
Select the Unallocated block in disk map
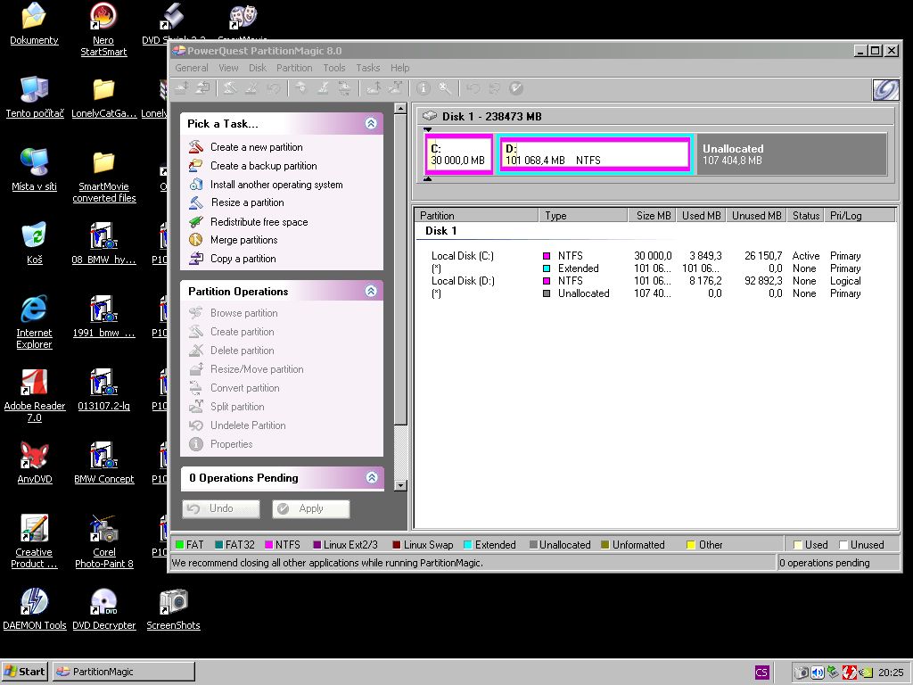click(x=792, y=154)
